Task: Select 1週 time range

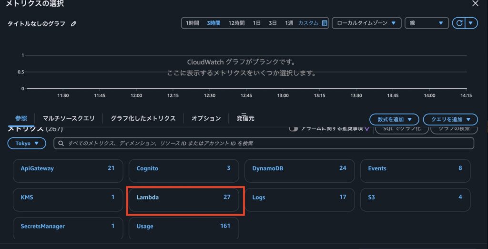Action: (x=289, y=23)
